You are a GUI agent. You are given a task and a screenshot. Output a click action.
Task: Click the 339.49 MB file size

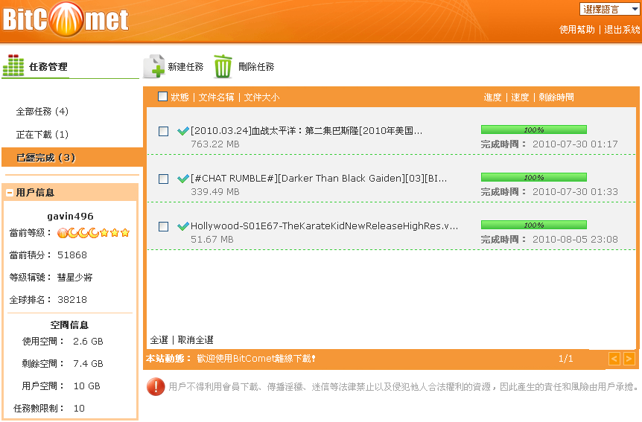tap(215, 191)
